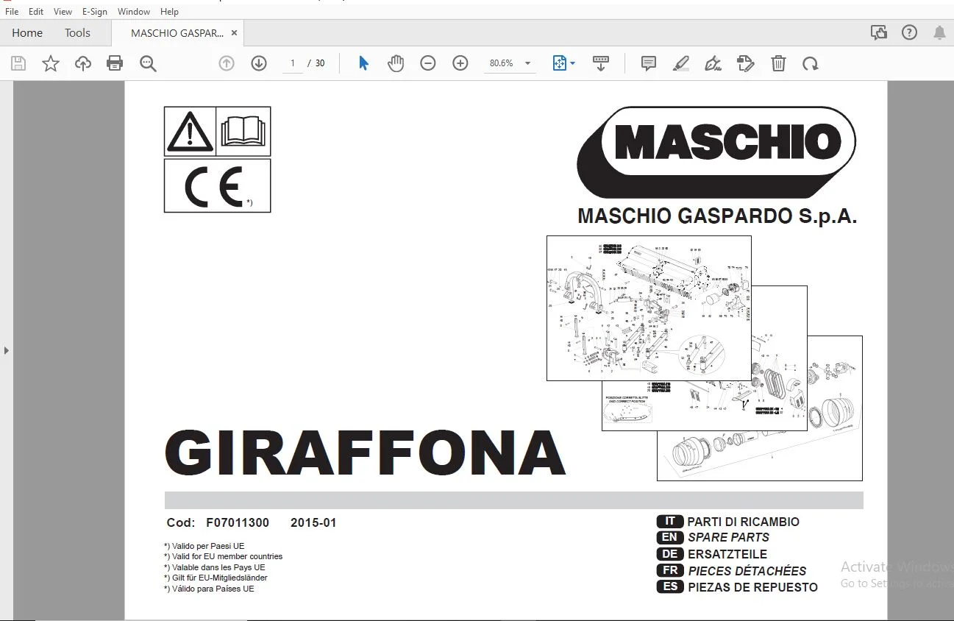
Task: Print the document with the printer icon
Action: point(115,63)
